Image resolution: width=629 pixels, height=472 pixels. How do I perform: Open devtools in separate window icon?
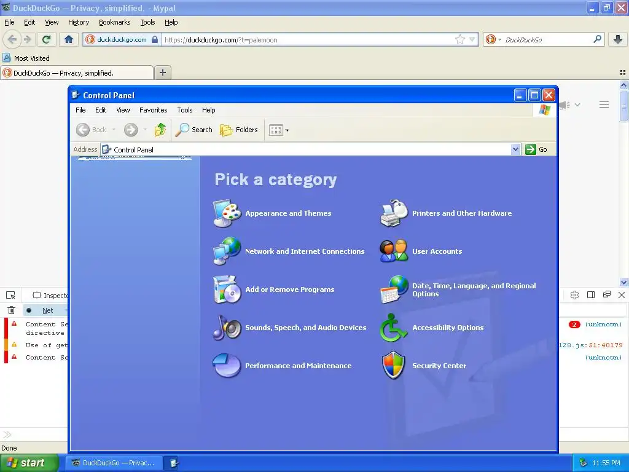607,294
